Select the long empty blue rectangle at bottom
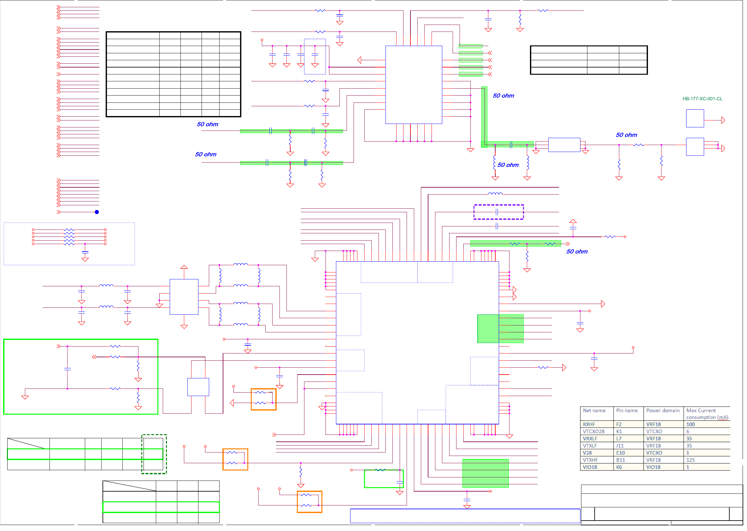Screen dimensions: 747x531 point(465,516)
